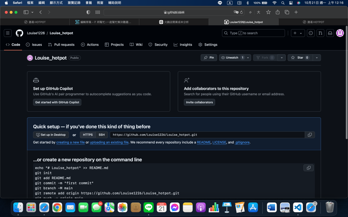Open Safari 檔案 menu in menu bar

click(30, 3)
